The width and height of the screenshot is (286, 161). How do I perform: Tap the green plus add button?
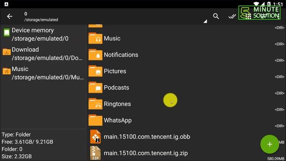coord(269,144)
